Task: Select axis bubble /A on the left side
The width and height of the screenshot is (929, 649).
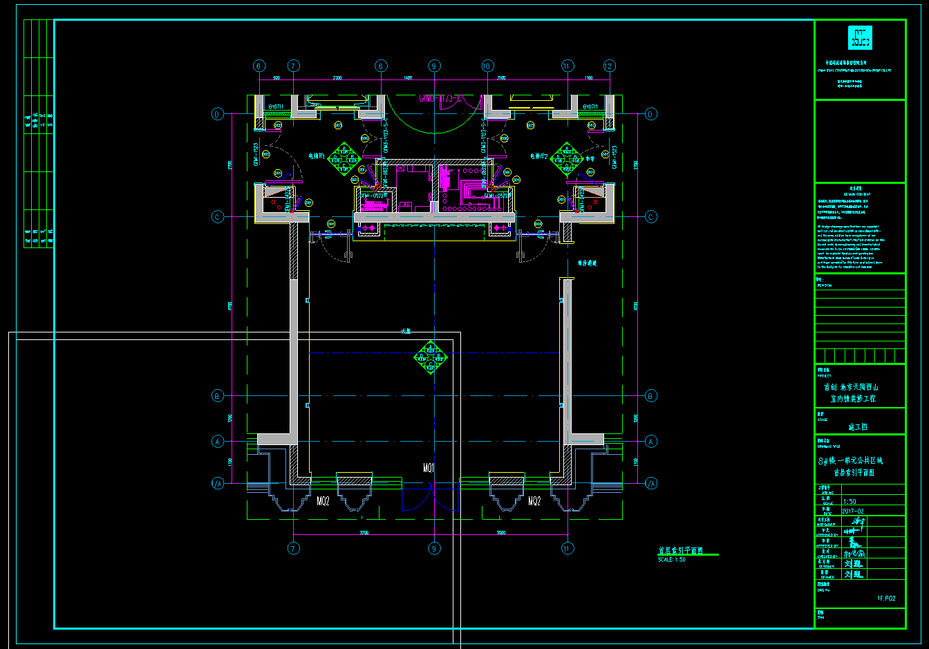Action: (x=218, y=484)
